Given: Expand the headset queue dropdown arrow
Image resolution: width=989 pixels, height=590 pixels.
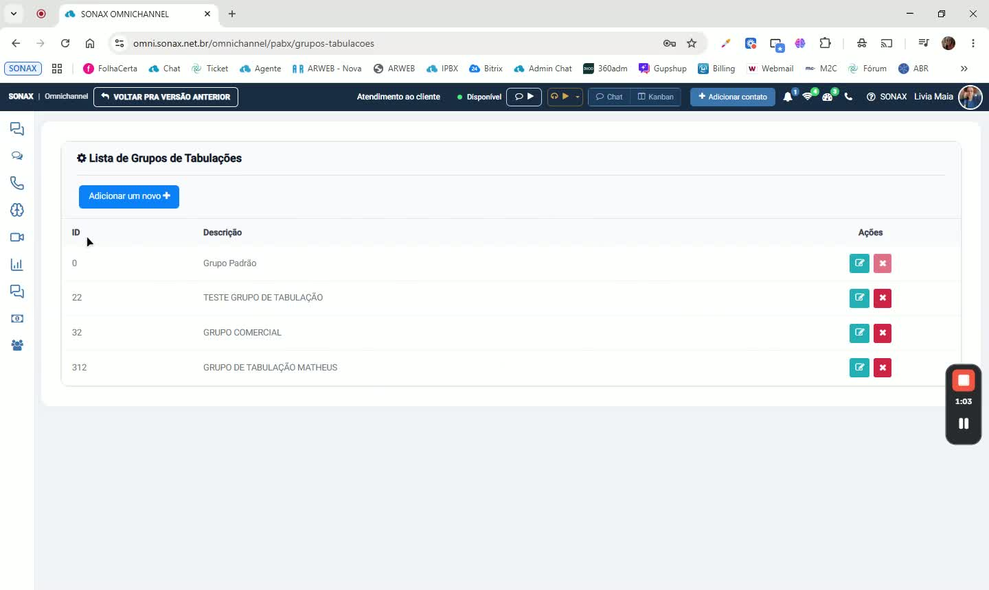Looking at the screenshot, I should click(578, 97).
